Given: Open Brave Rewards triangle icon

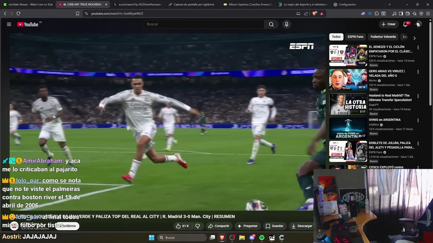Looking at the screenshot, I should point(321,13).
